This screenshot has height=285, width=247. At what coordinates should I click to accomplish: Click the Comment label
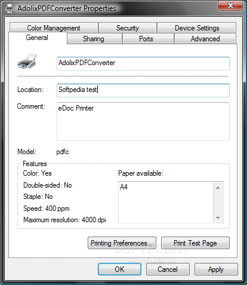(31, 106)
